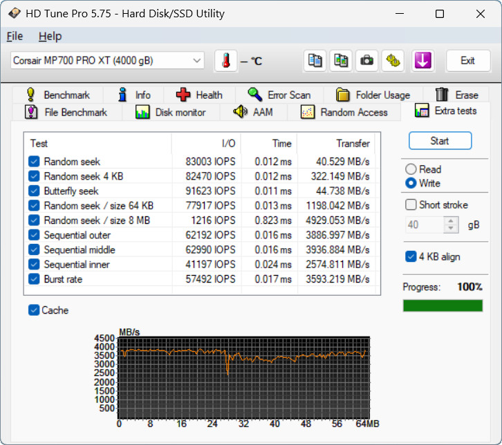502x445 pixels.
Task: Click the Disk monitor chart icon
Action: click(x=142, y=113)
